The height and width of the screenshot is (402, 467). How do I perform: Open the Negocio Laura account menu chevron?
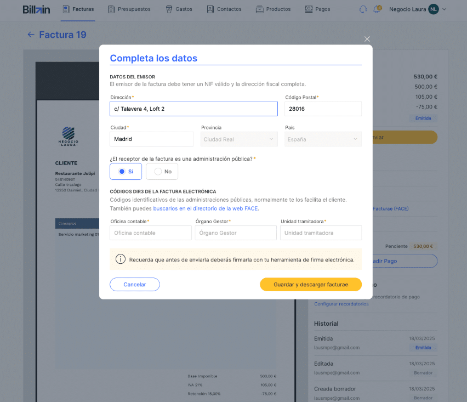(x=445, y=9)
